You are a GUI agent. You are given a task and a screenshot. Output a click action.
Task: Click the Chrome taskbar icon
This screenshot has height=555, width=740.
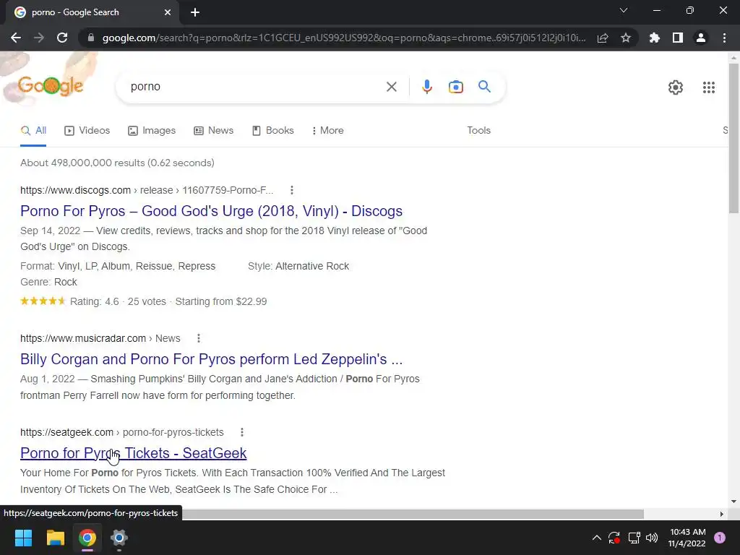pos(87,538)
